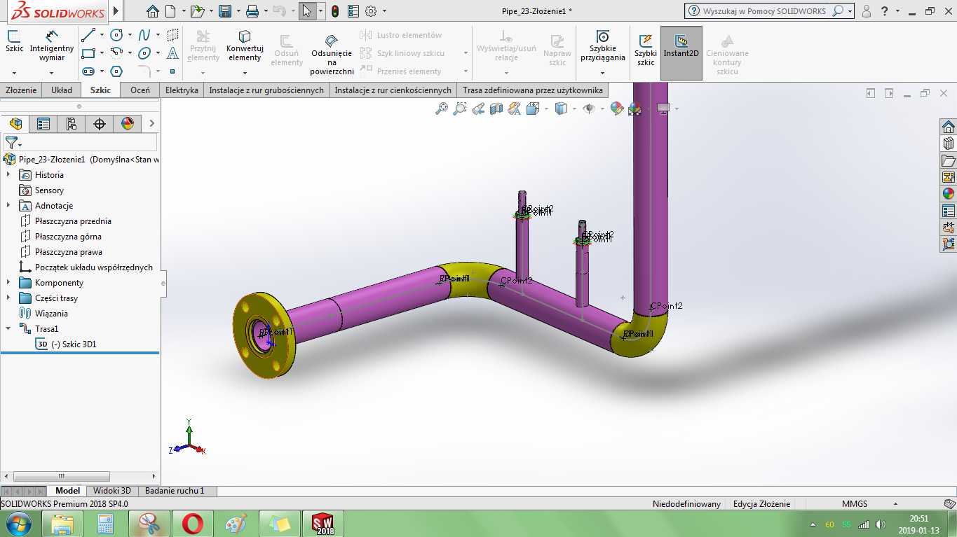The width and height of the screenshot is (957, 537).
Task: Collapse the Trasa1 tree node
Action: (8, 328)
